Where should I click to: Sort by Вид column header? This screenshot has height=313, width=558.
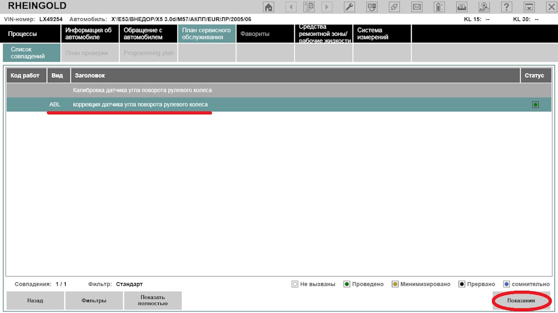tap(59, 75)
